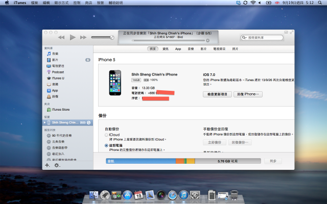Open the 輔助說明 Help menu
327x204 pixels.
pos(116,3)
